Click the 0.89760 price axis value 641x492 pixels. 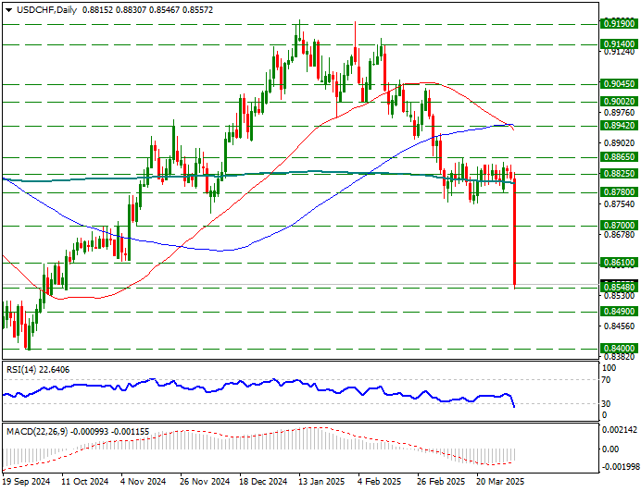(x=620, y=113)
